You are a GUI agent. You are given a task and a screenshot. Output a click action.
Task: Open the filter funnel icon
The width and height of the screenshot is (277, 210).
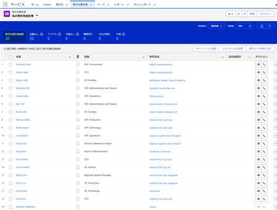click(270, 26)
